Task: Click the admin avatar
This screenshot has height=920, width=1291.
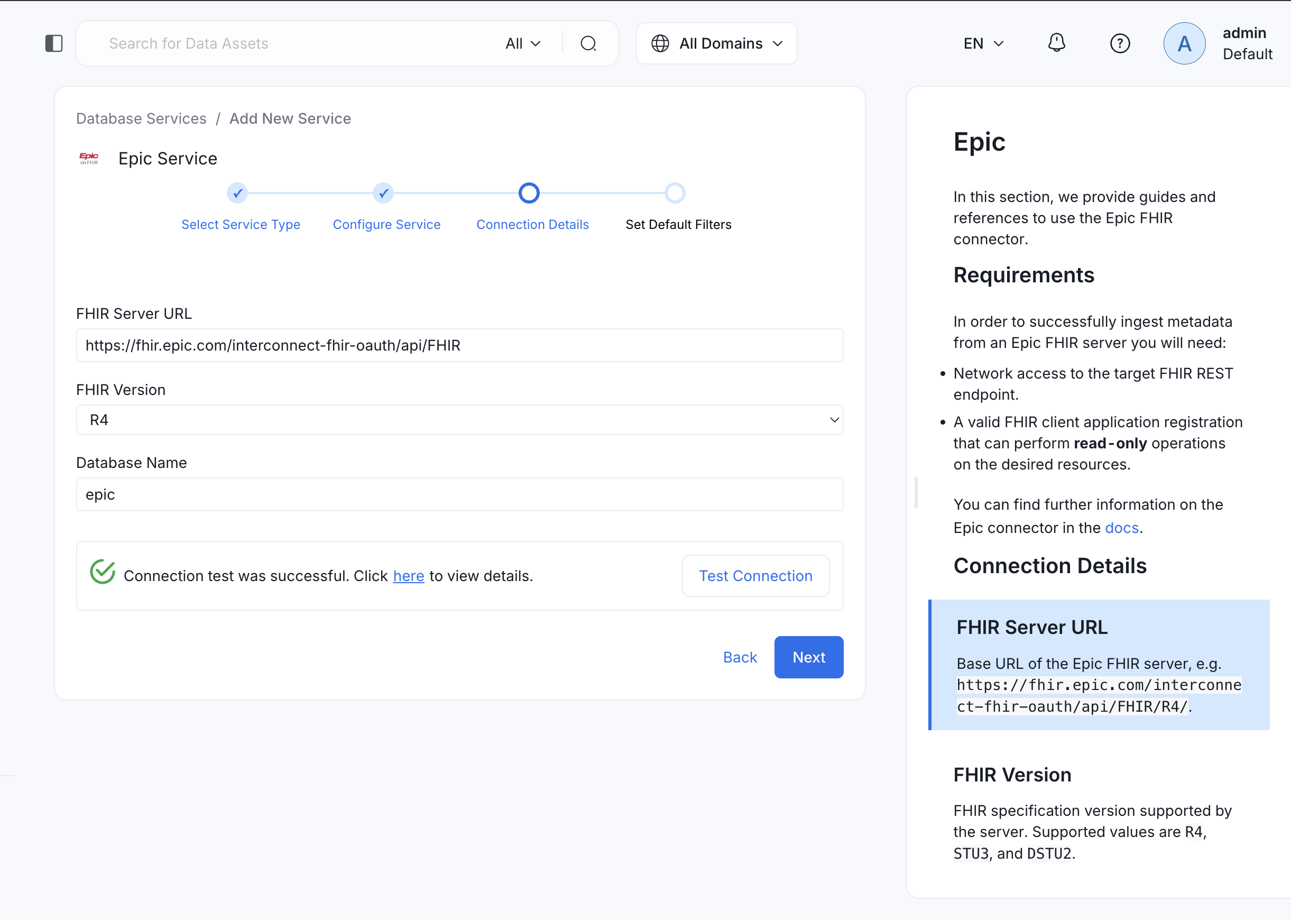Action: [x=1185, y=43]
